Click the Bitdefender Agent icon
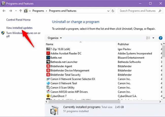 48,66
